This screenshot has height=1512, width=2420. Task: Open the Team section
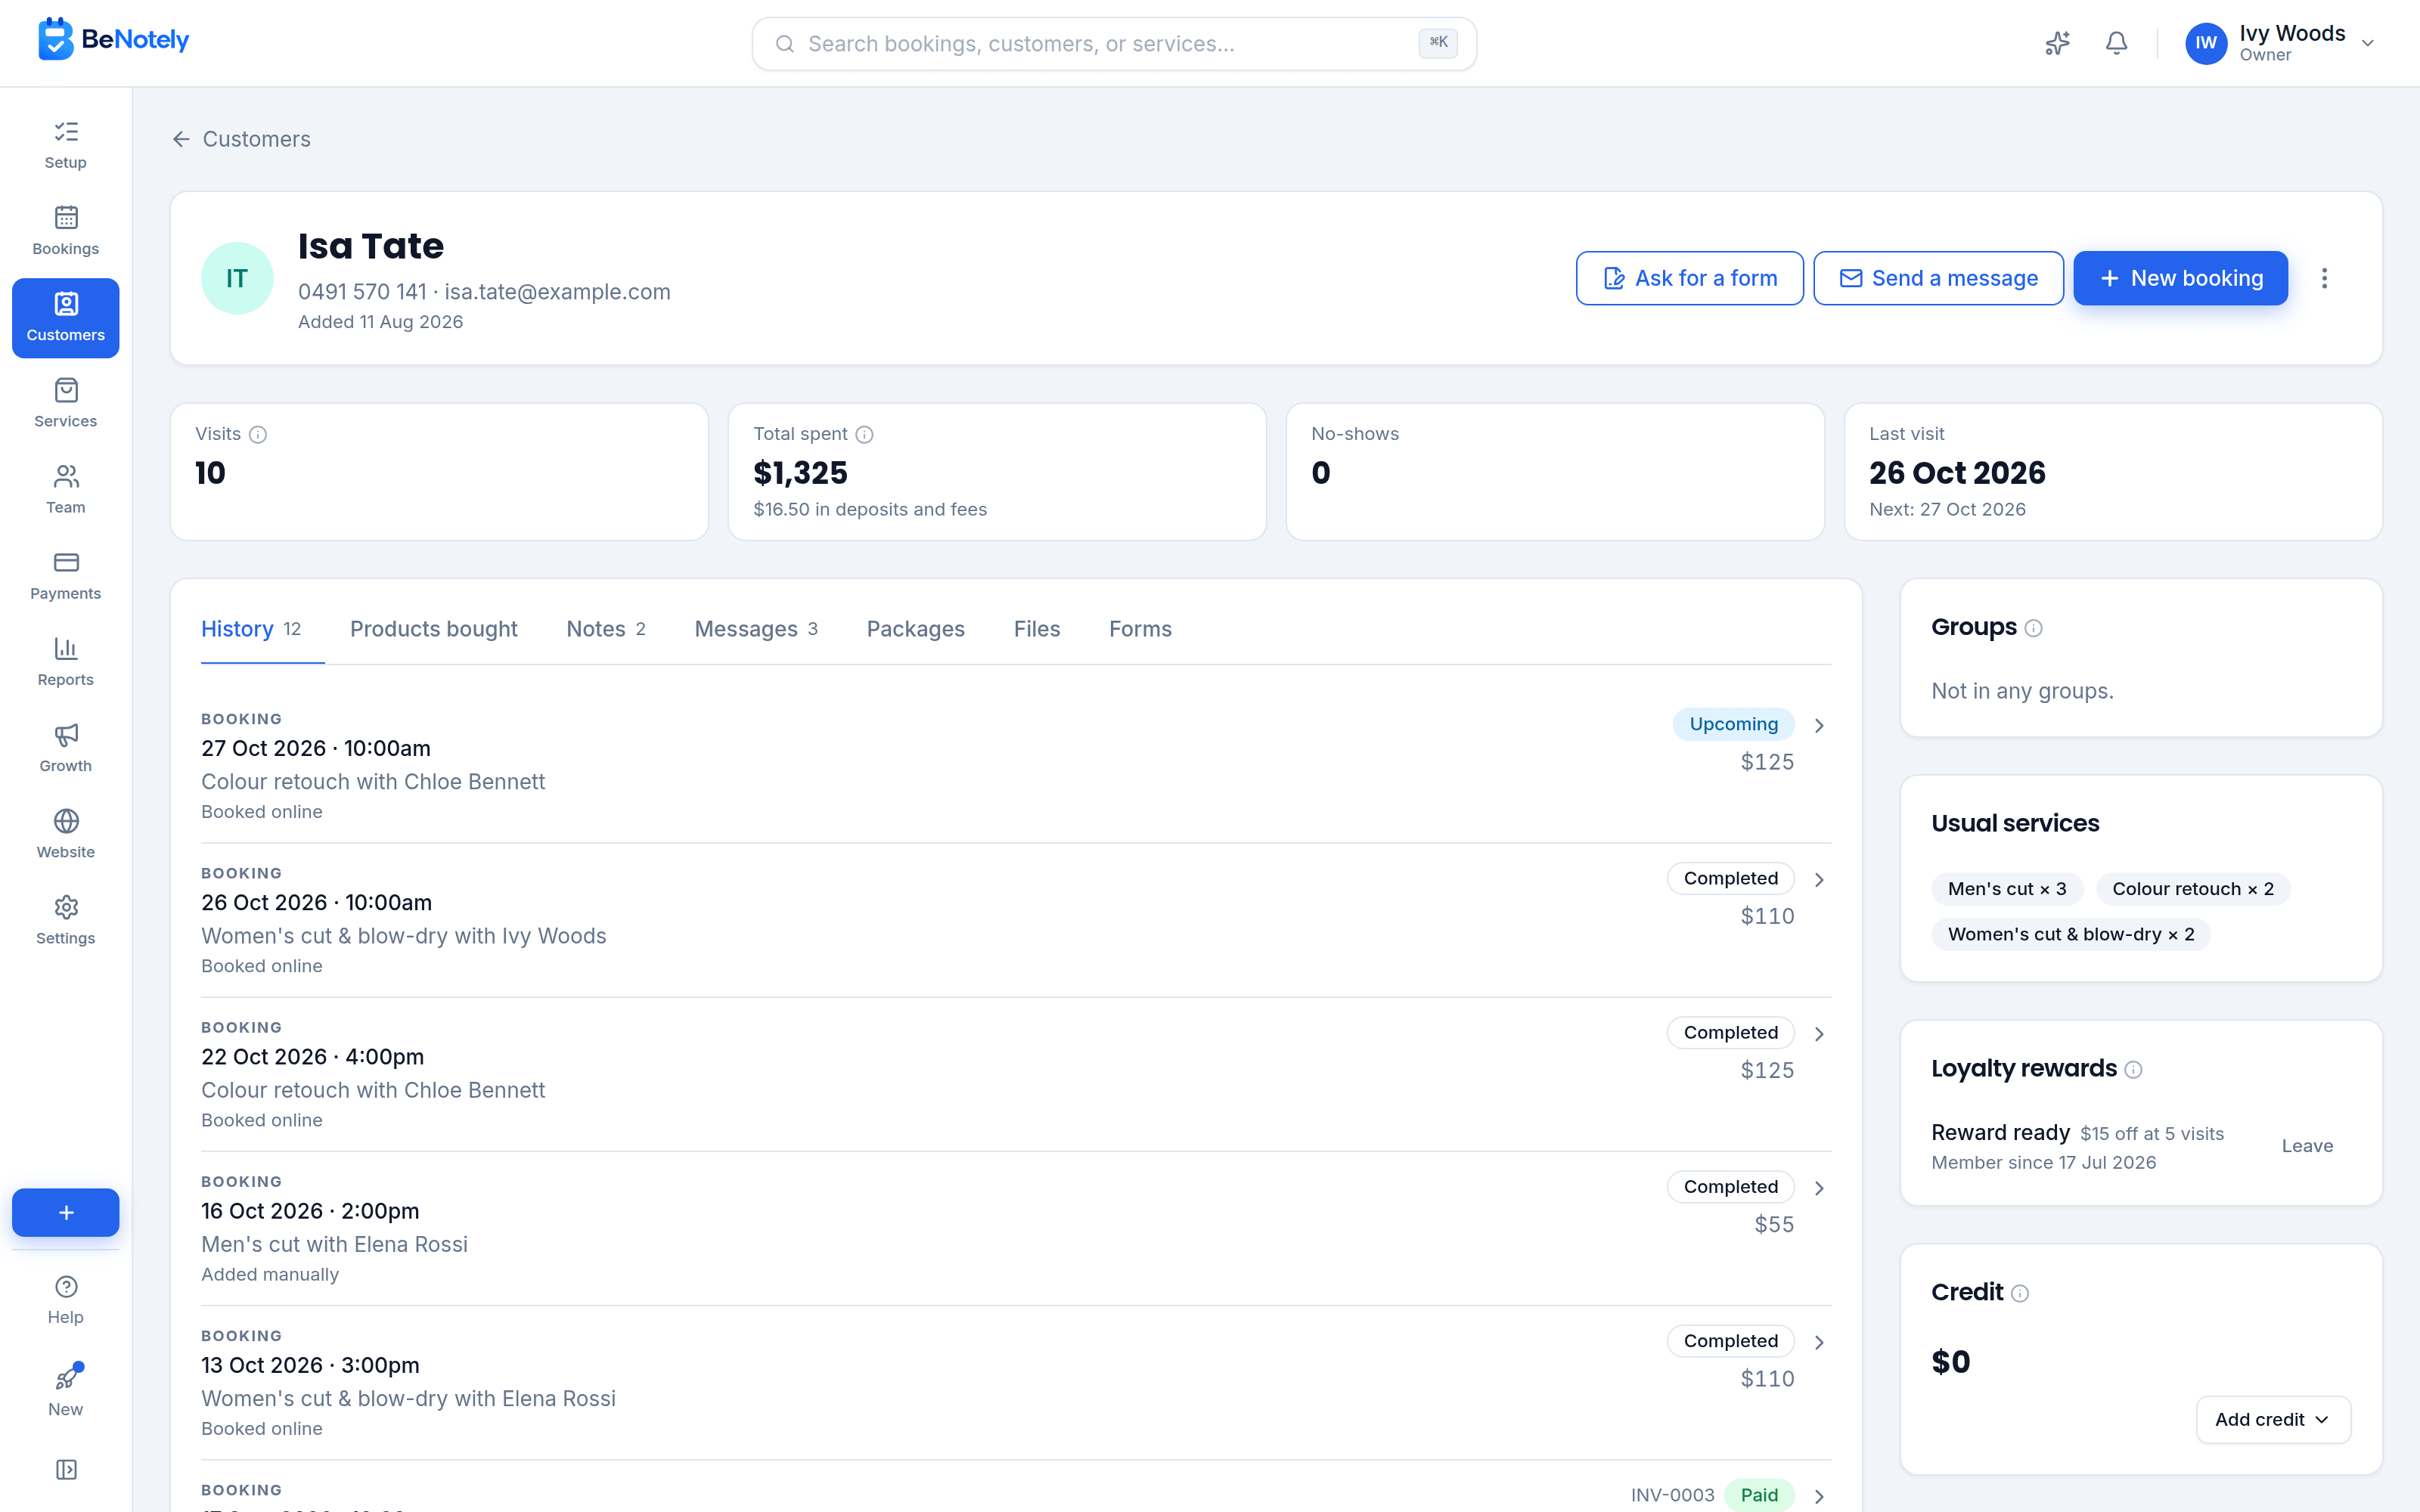pos(66,490)
